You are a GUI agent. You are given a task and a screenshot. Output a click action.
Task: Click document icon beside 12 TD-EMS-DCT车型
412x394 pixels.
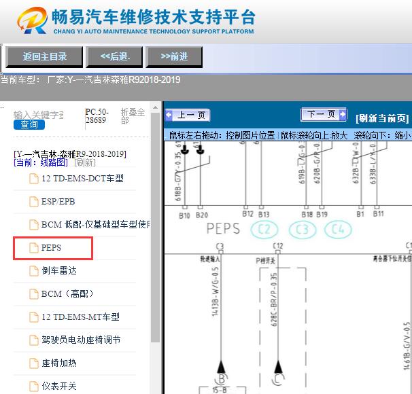point(33,179)
